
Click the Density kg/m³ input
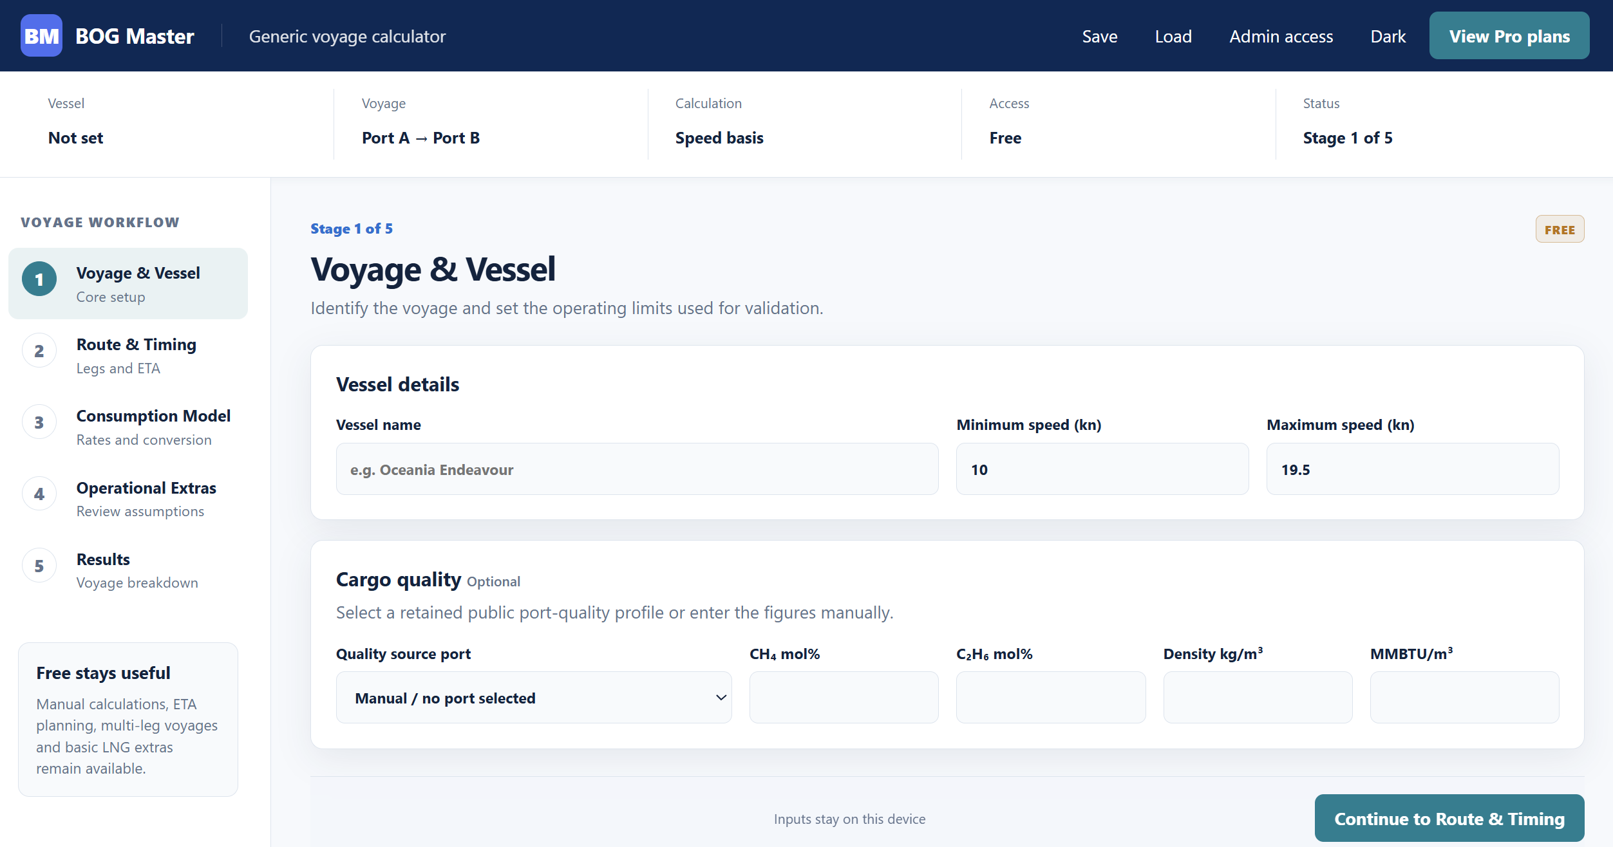point(1258,698)
